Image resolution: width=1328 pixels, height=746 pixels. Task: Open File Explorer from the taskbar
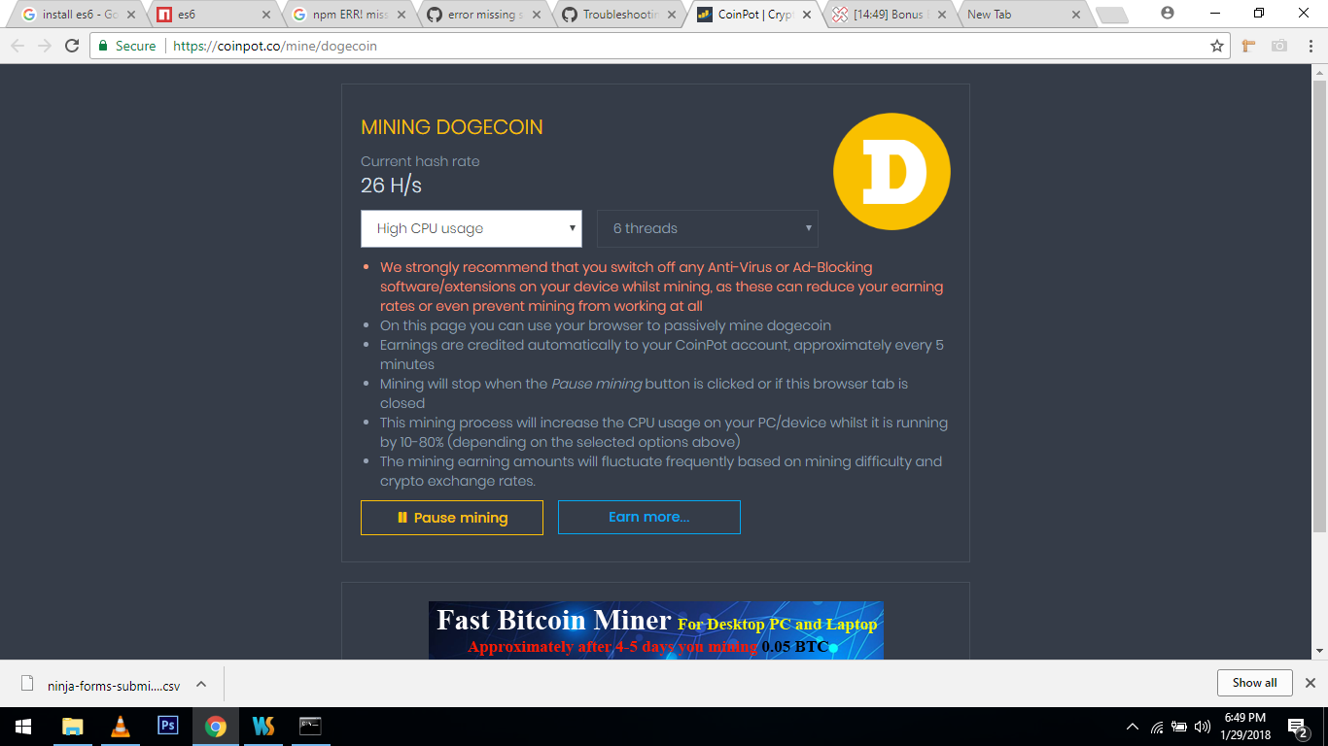click(73, 726)
